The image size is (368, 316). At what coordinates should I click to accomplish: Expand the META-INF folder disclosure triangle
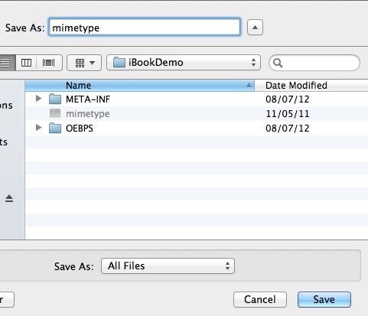pyautogui.click(x=38, y=99)
